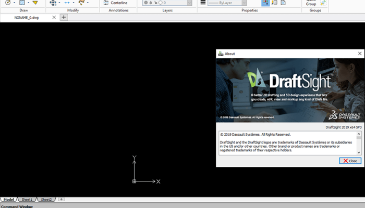Viewport: 365px width, 208px height.
Task: Expand the Hatch tool dropdown arrow
Action: (x=28, y=3)
